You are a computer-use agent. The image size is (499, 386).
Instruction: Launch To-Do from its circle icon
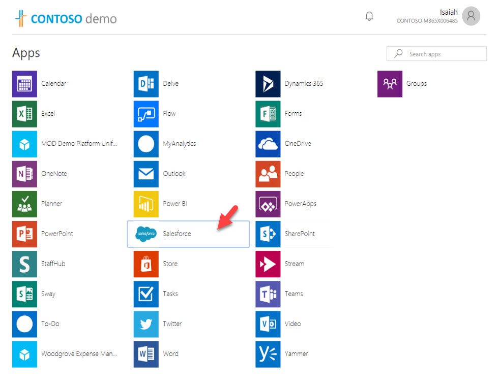pyautogui.click(x=24, y=324)
